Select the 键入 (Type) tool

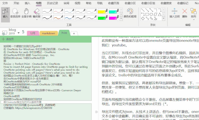point(6,15)
